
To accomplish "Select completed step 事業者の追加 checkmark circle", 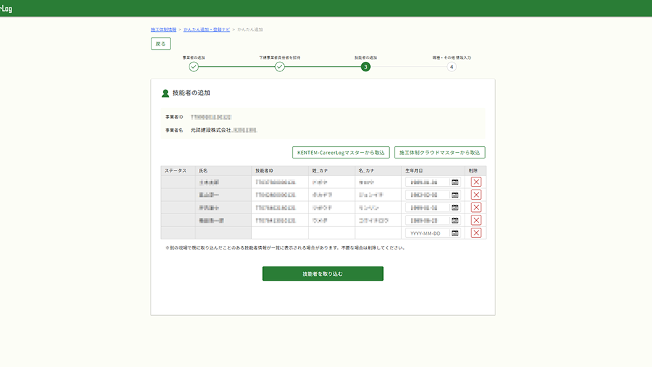I will [x=194, y=67].
